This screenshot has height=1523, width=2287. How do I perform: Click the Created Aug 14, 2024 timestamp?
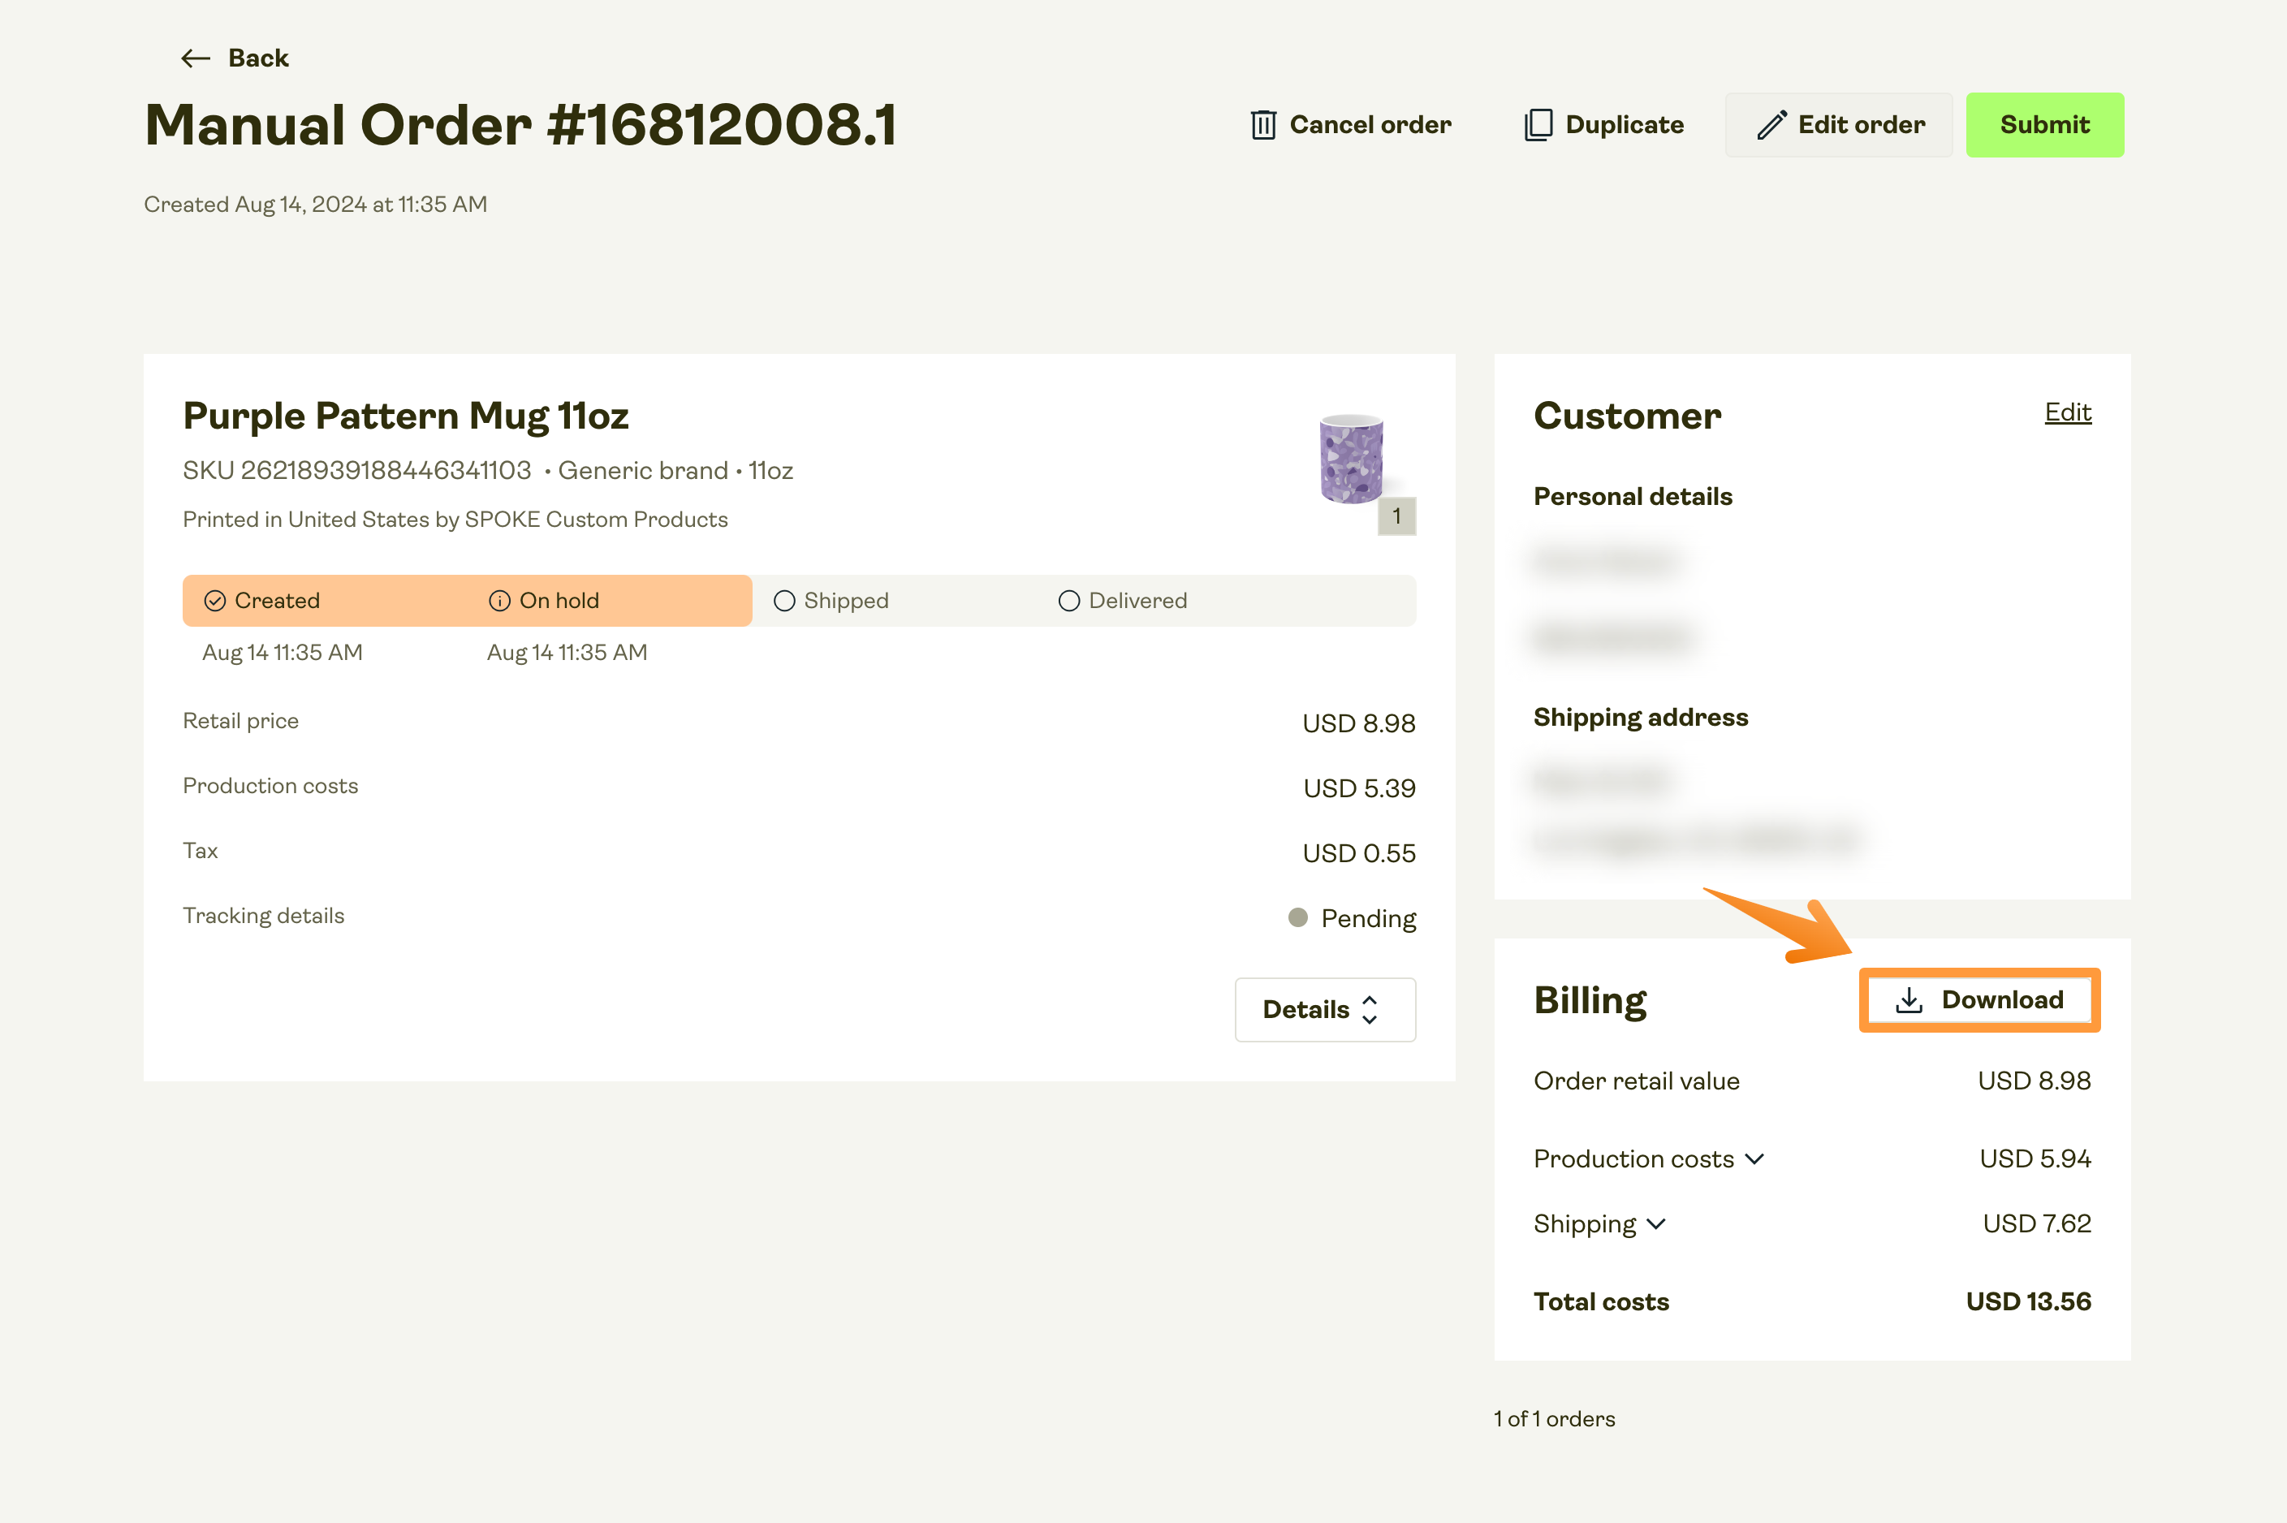(x=316, y=205)
